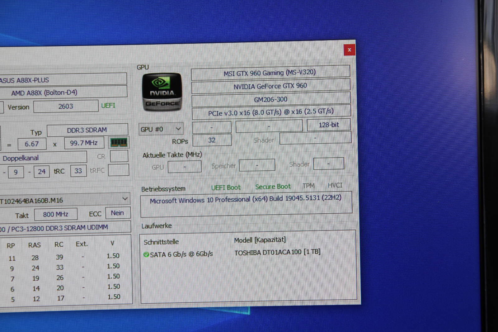Click the green UEFI label
498x332 pixels.
click(108, 106)
